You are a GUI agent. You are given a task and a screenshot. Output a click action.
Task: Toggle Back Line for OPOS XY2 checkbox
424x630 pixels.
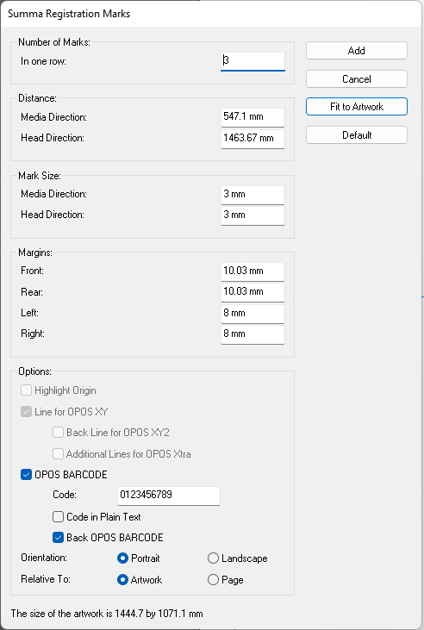click(59, 433)
